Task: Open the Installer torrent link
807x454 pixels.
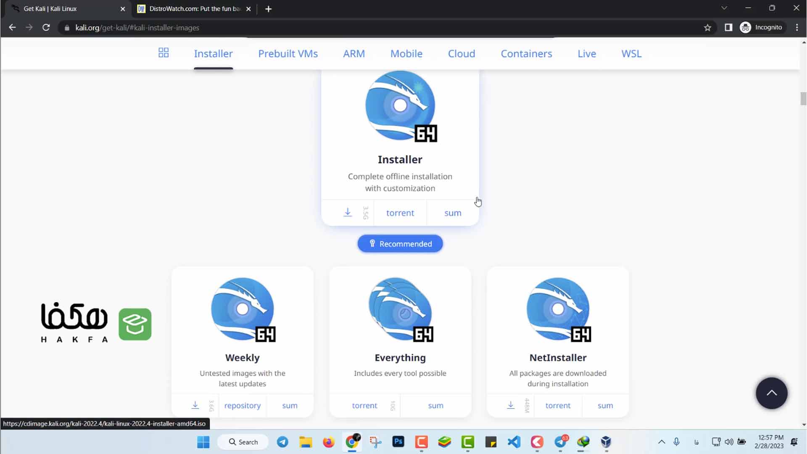Action: click(400, 213)
